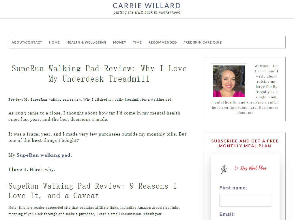294x220 pixels.
Task: Open the About/Contact menu item
Action: coord(27,42)
